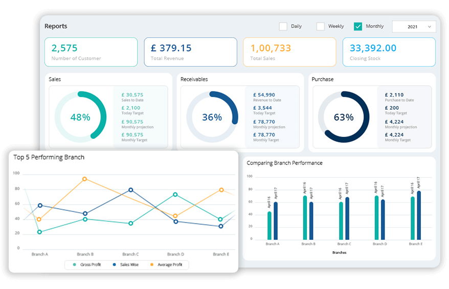Click Sales Today Target £ 2,100
Screen dimensions: 449x289
tap(131, 108)
